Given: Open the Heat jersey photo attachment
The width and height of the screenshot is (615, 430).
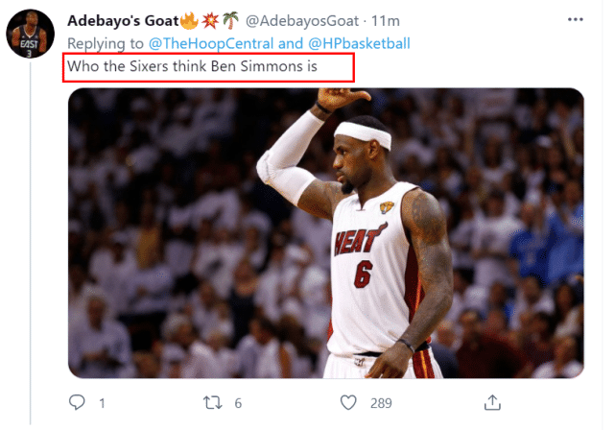Looking at the screenshot, I should click(325, 233).
